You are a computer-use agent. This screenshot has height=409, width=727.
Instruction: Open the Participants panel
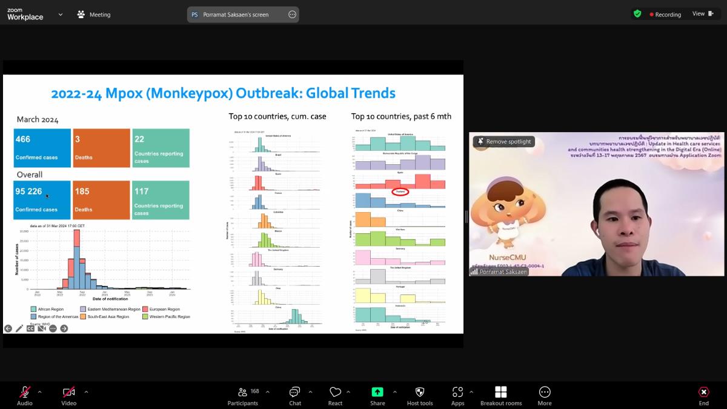(242, 392)
